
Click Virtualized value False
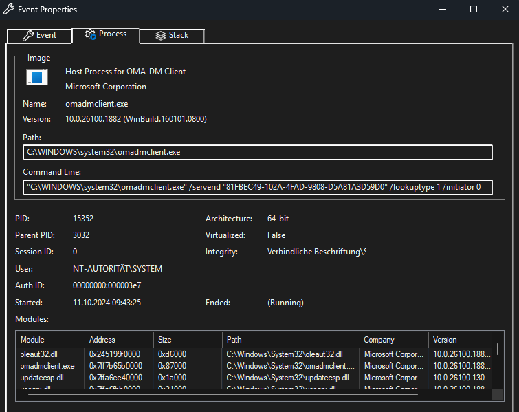[x=276, y=235]
